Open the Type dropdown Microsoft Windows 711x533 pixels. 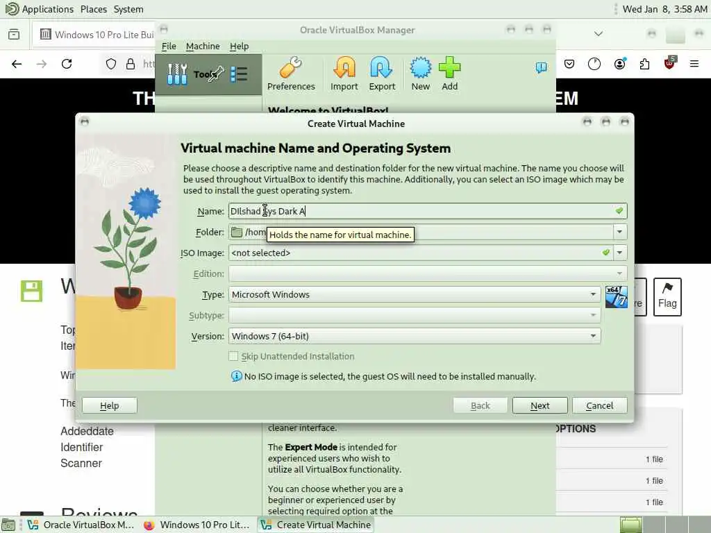(x=415, y=294)
